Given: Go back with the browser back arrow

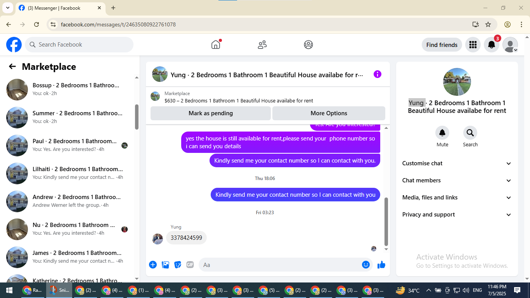Looking at the screenshot, I should pos(9,24).
